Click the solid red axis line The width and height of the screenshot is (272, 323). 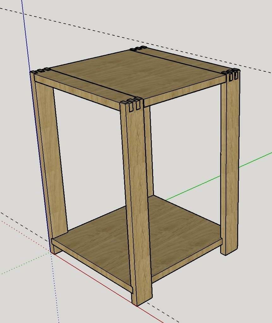pos(107,288)
